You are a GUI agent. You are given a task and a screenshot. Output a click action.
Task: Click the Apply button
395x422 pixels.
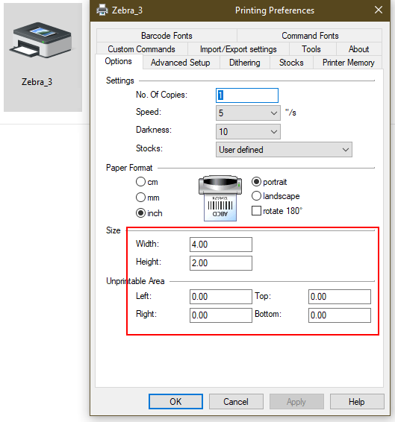point(296,402)
